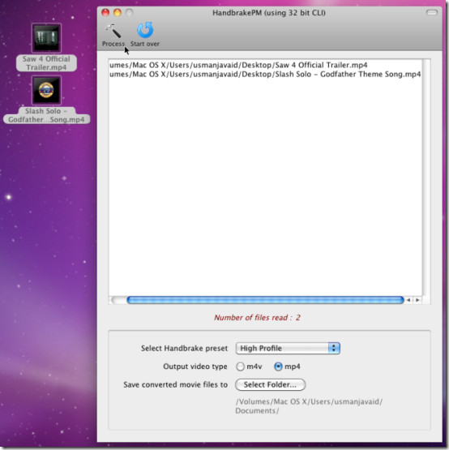
Task: Select Slash Solo Godfather Song desktop icon
Action: [x=46, y=90]
